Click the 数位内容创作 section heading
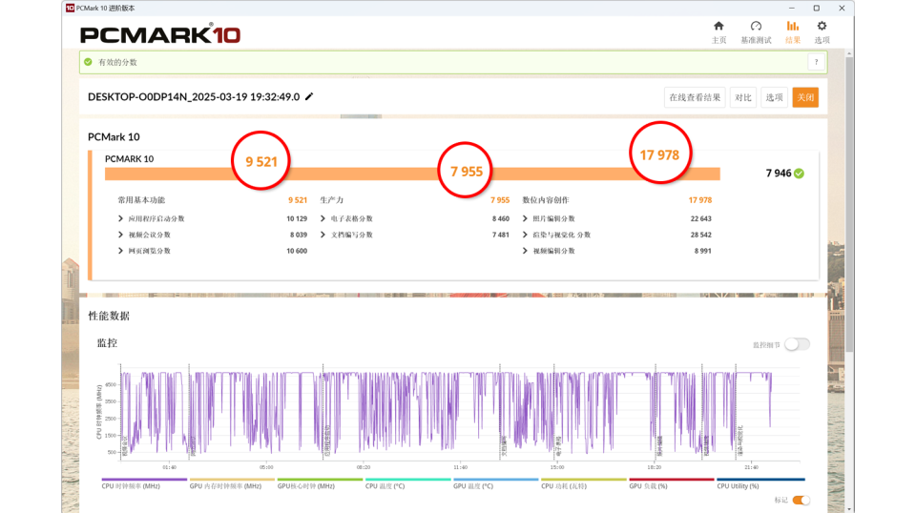 [x=546, y=200]
